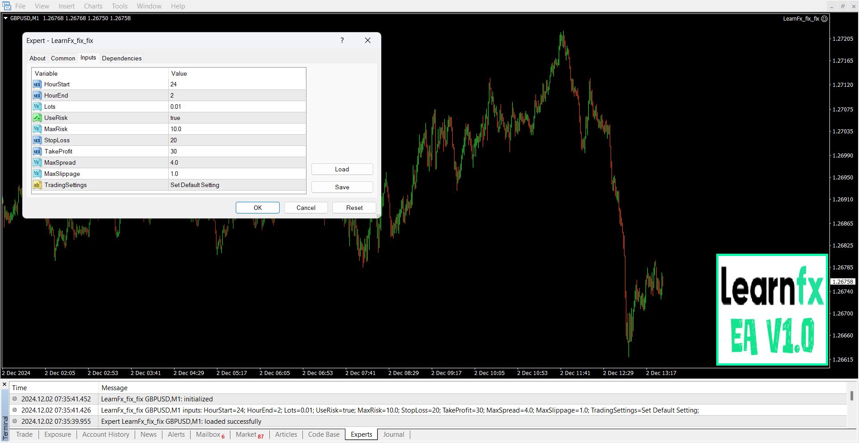Switch to the Common tab

tap(63, 59)
